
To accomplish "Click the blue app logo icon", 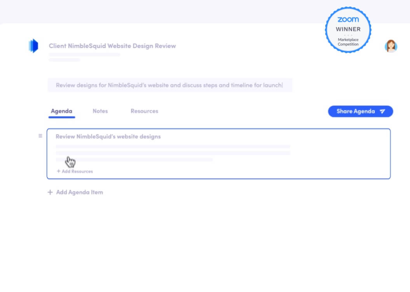I will click(x=34, y=46).
